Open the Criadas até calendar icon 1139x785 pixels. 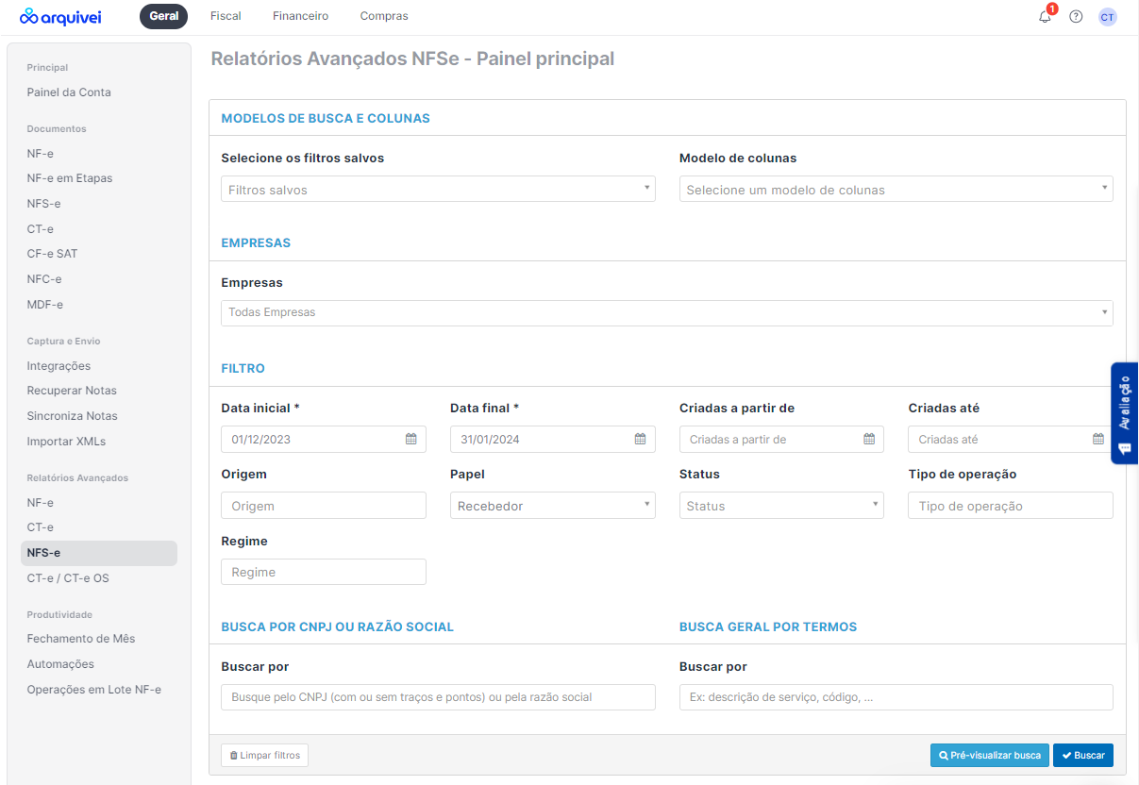[1097, 438]
